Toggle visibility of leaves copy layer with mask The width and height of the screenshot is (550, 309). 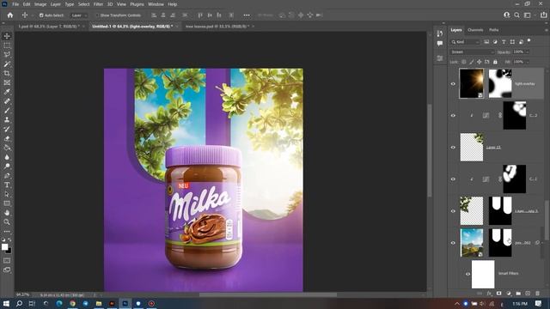pyautogui.click(x=453, y=211)
